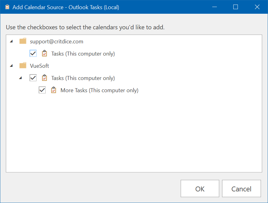The image size is (268, 203).
Task: Click the VueSoft folder icon
Action: coord(23,65)
